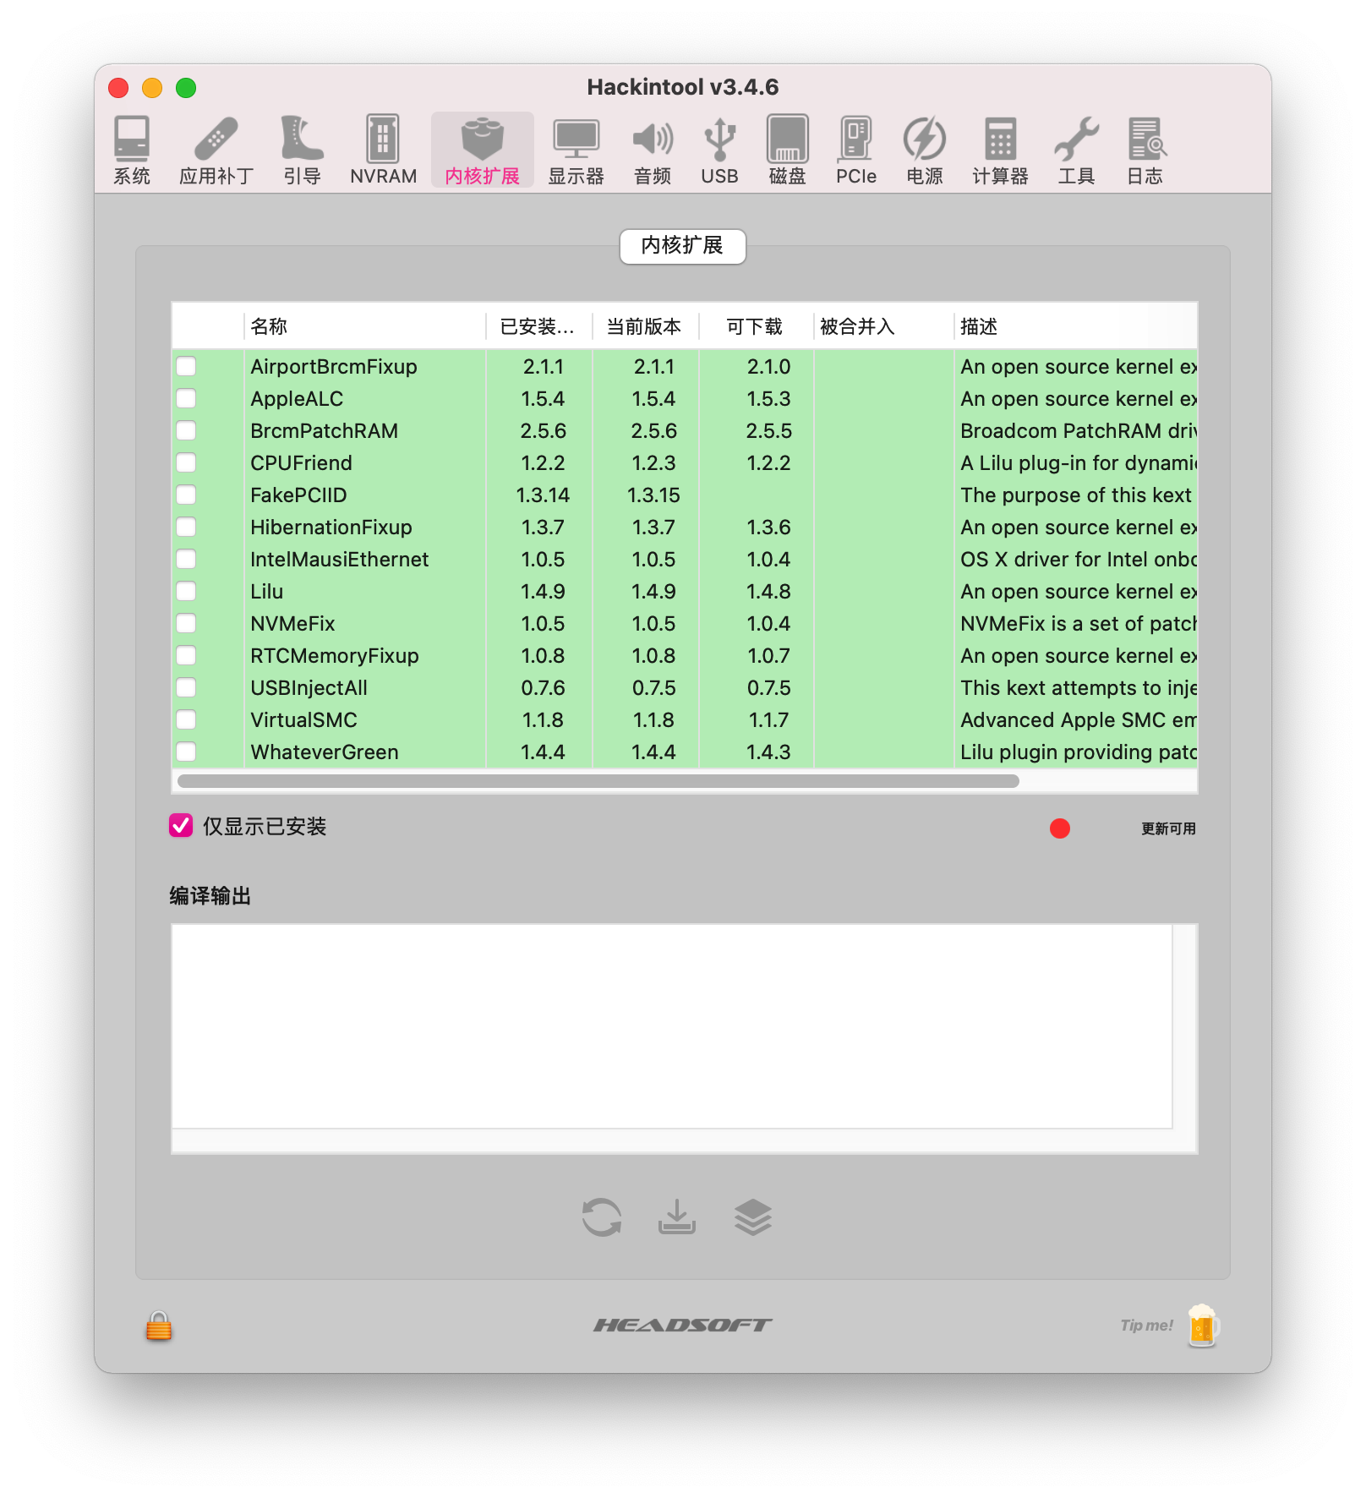Viewport: 1366px width, 1498px height.
Task: Check the WhateverGreen checkbox
Action: coord(186,752)
